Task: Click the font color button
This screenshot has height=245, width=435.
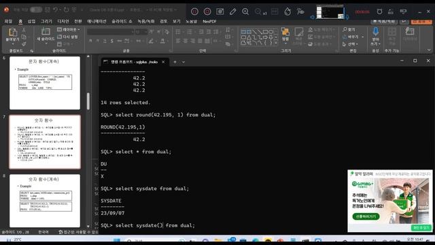Action: click(162, 41)
